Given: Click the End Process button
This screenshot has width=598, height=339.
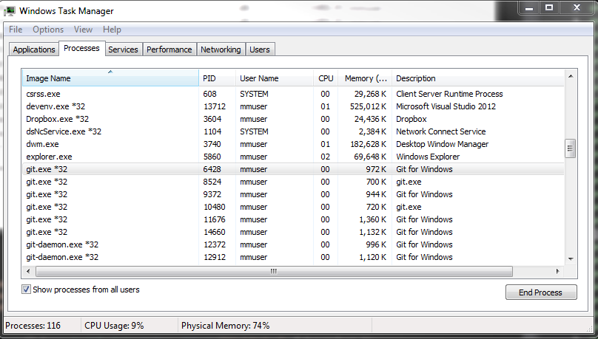Looking at the screenshot, I should (x=541, y=292).
